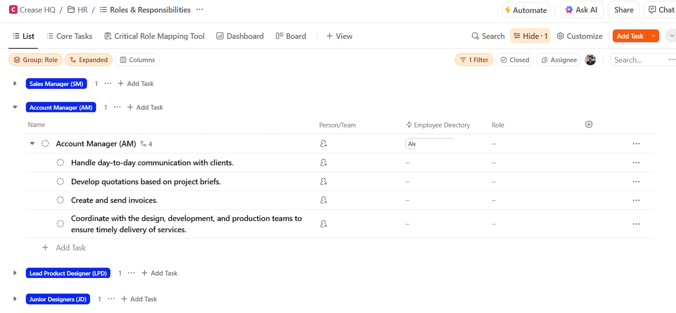Click plus icon to add new column

(589, 125)
